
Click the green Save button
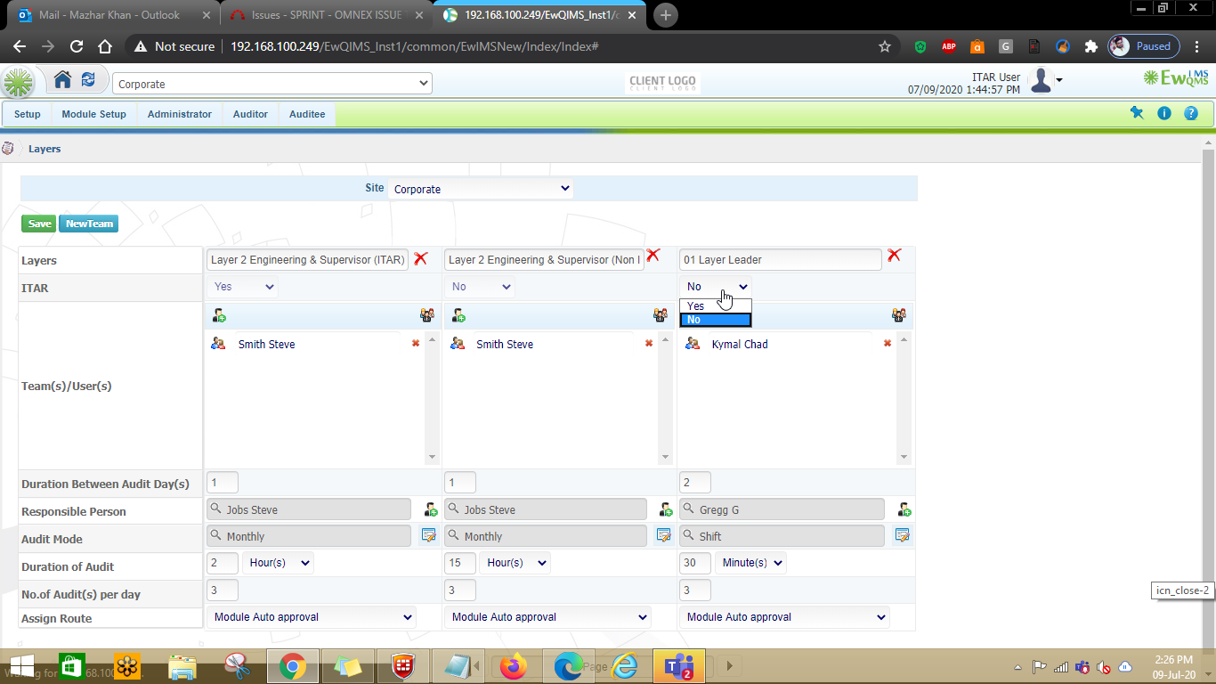click(39, 224)
